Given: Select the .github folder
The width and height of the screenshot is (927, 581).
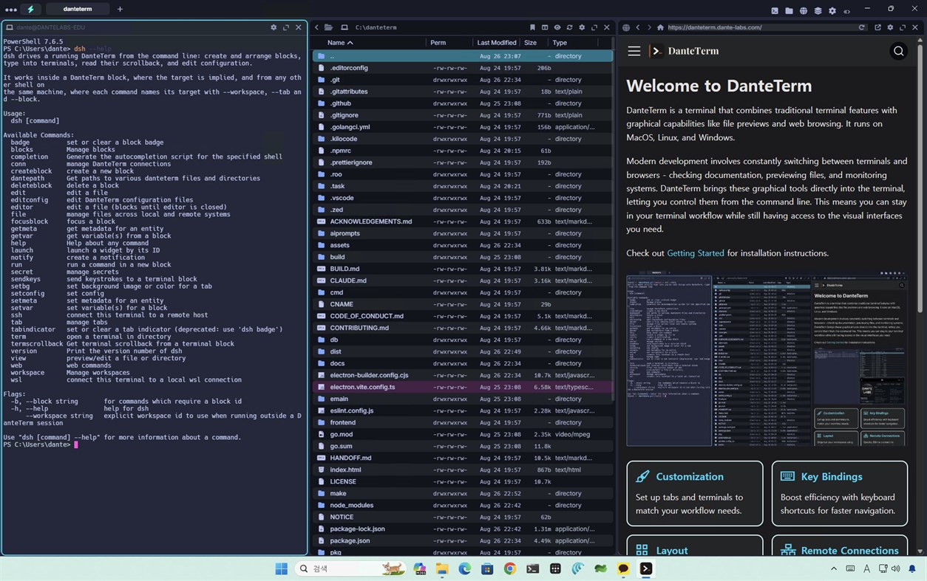Looking at the screenshot, I should tap(463, 103).
